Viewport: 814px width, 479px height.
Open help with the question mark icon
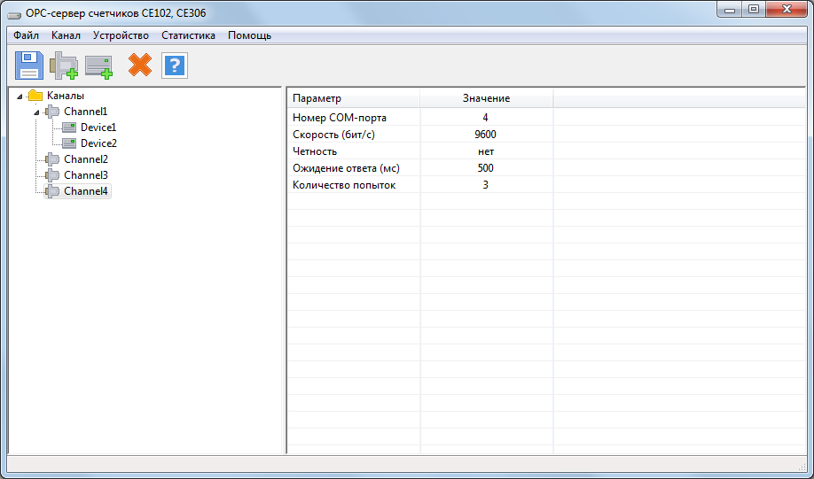coord(175,66)
